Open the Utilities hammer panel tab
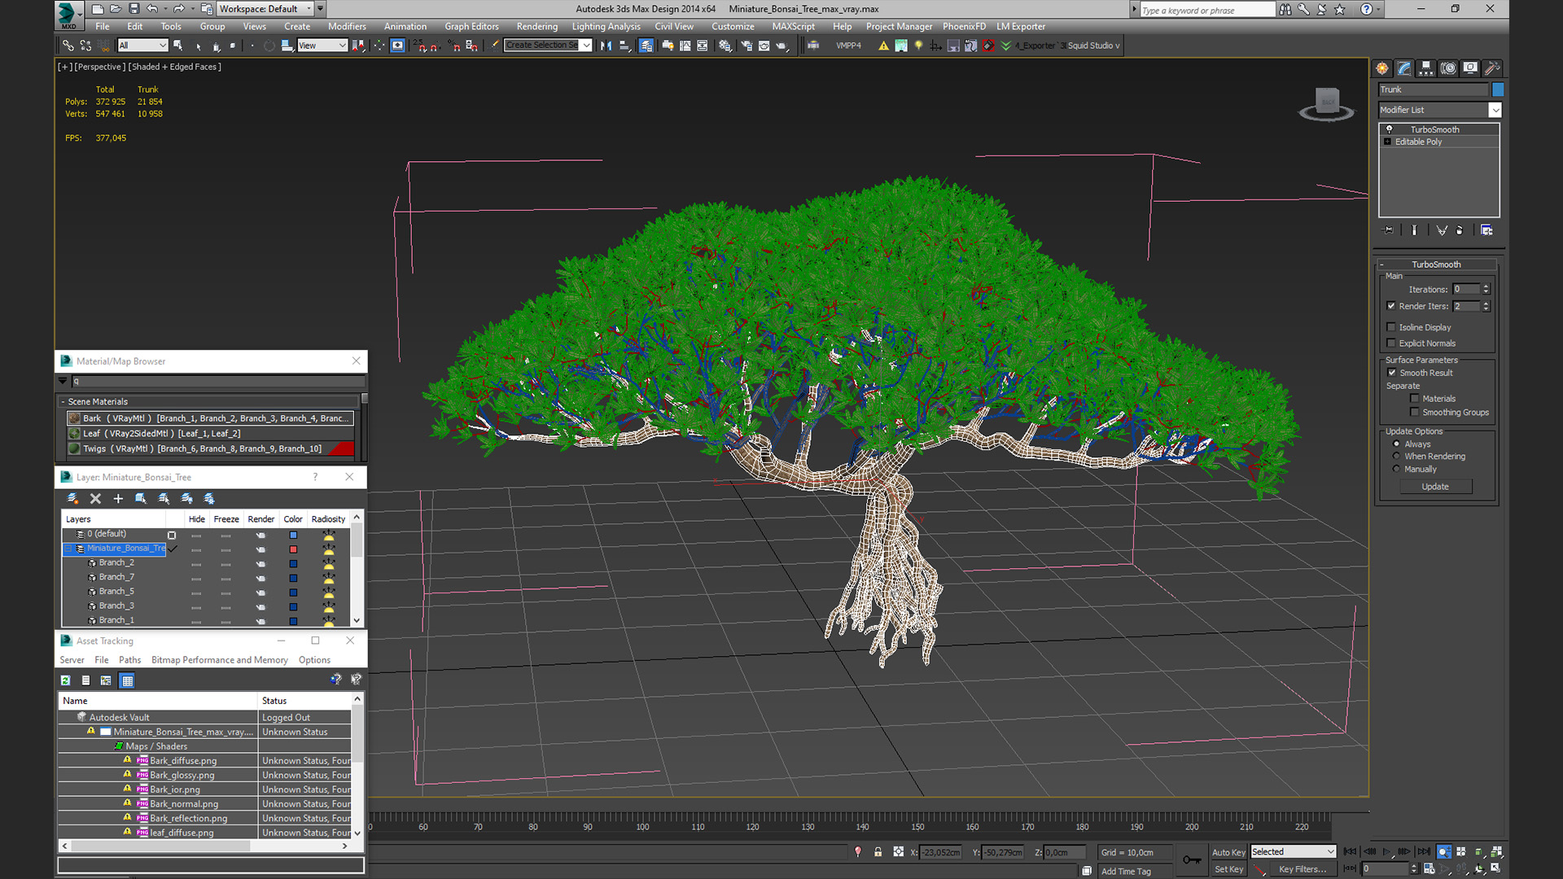This screenshot has width=1563, height=879. point(1492,68)
